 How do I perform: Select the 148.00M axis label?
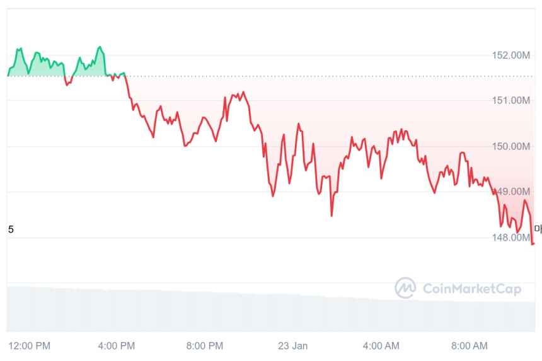(510, 238)
